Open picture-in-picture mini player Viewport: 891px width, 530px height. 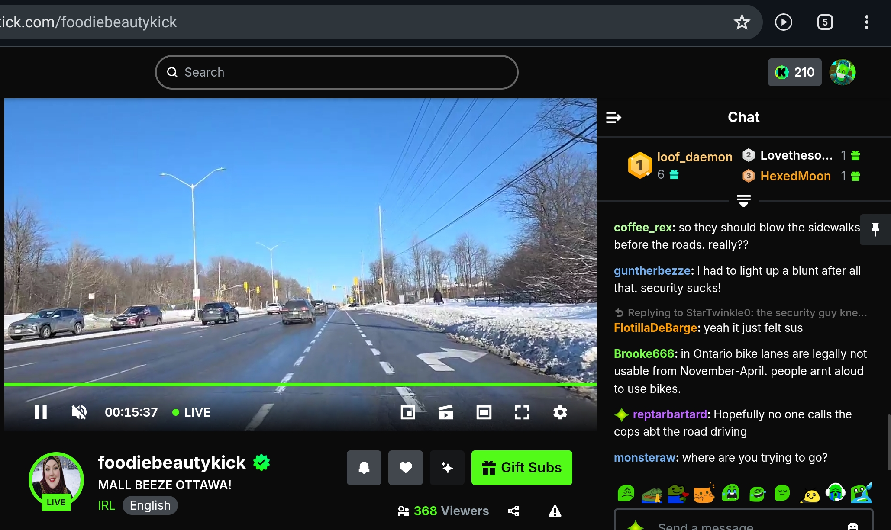click(407, 412)
